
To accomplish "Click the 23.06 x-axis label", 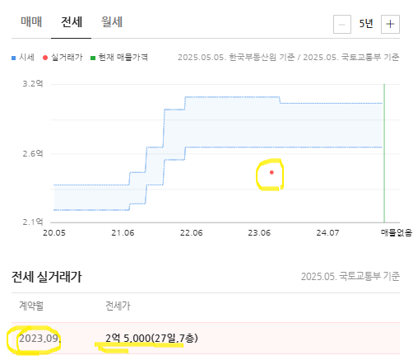I will (x=259, y=233).
